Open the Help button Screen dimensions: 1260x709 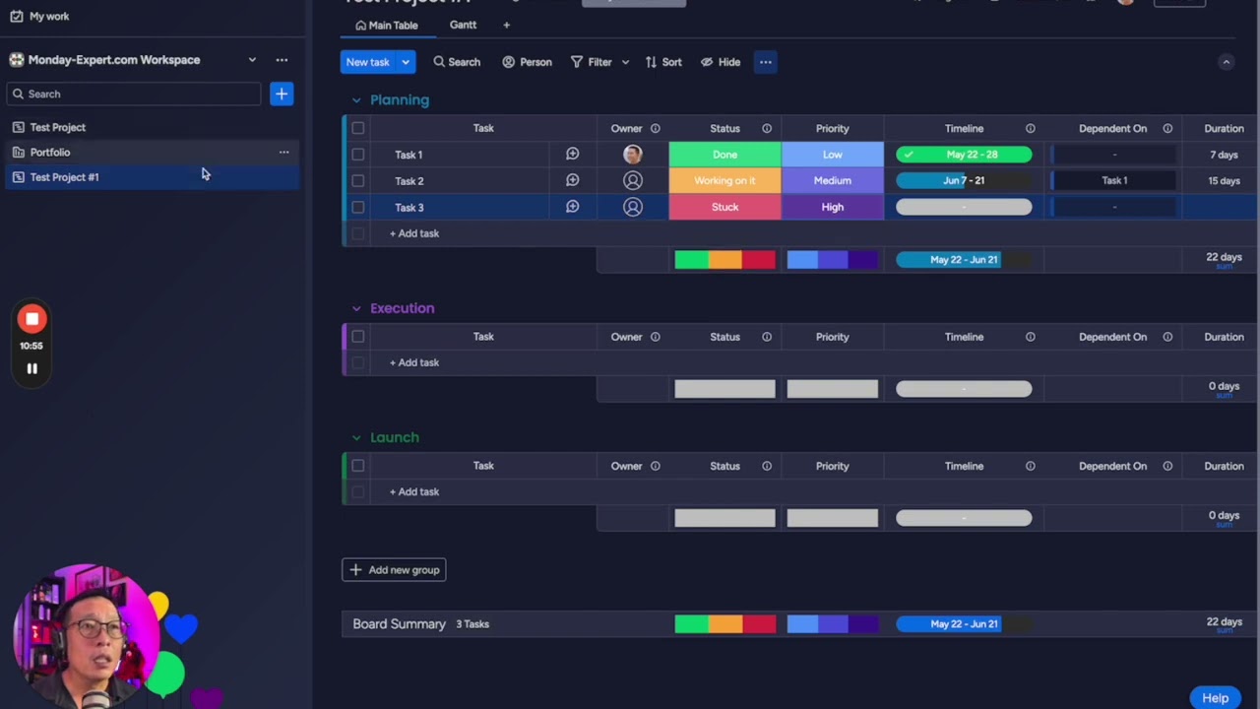(x=1215, y=698)
